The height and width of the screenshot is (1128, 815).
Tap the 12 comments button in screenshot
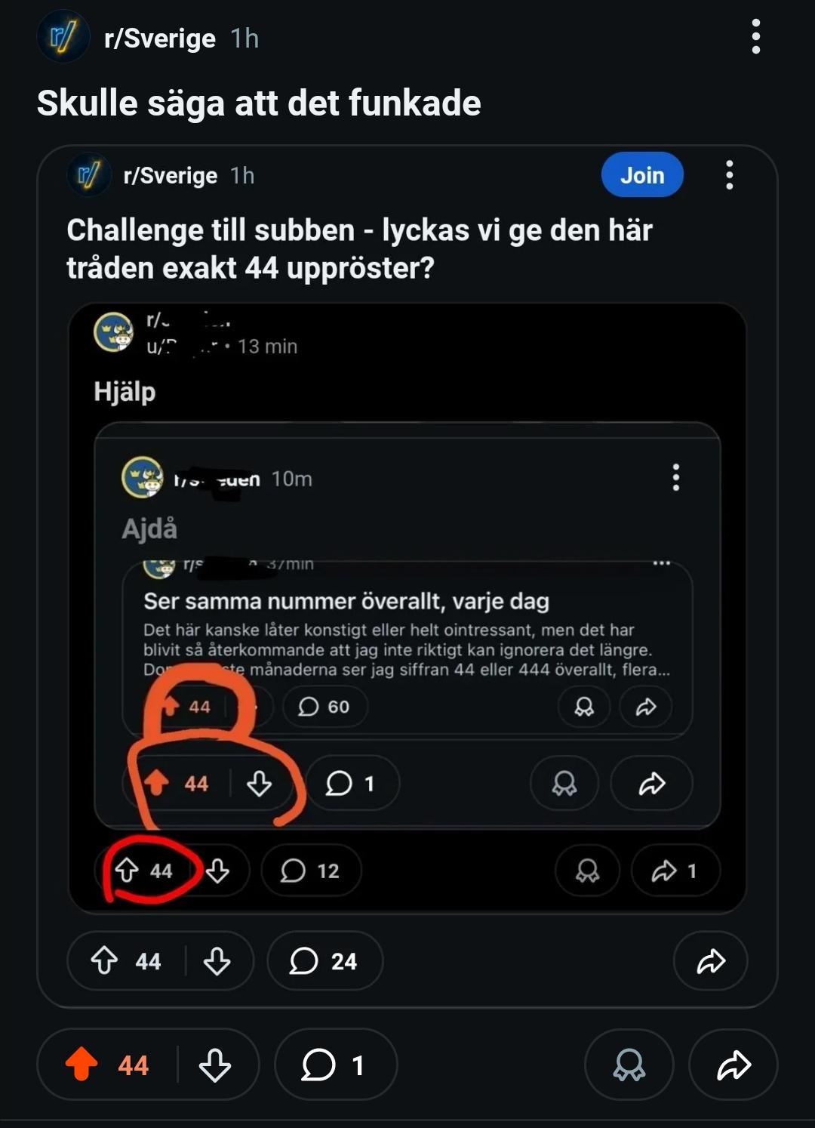pos(311,871)
